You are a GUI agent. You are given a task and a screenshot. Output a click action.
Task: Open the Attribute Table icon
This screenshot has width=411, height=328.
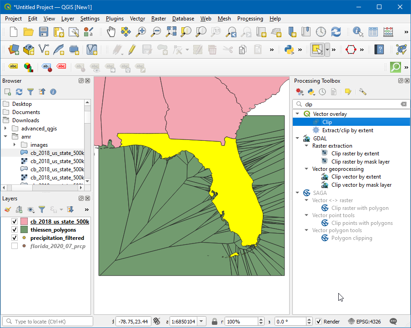[x=373, y=32]
